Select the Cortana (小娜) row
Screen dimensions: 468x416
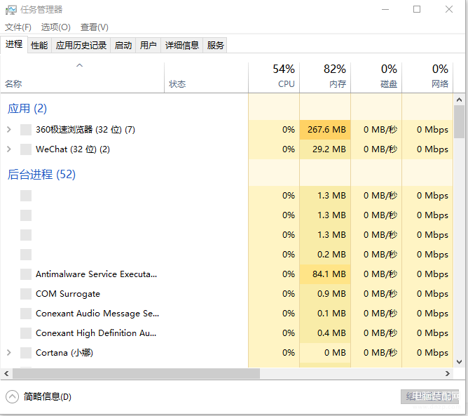click(x=227, y=353)
